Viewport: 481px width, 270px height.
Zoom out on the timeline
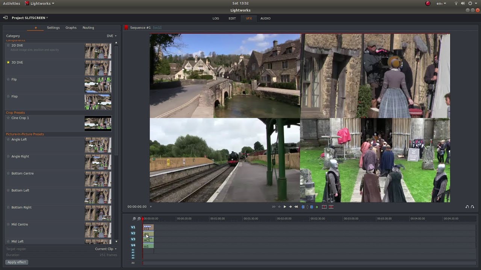[x=139, y=219]
